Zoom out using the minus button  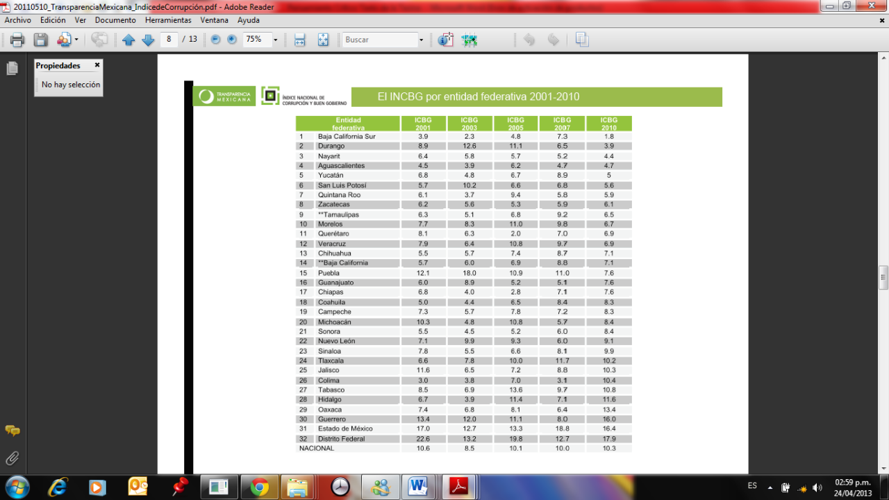(x=215, y=40)
